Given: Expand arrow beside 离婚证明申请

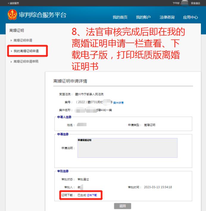Looking at the screenshot, I should tap(11, 40).
